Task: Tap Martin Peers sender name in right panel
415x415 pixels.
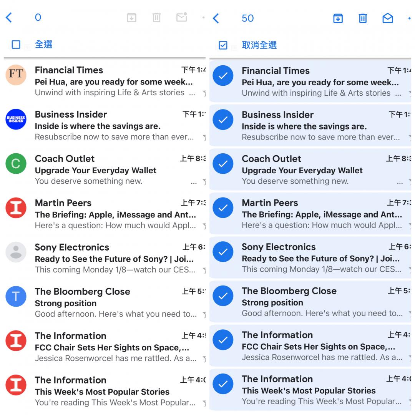Action: 270,203
